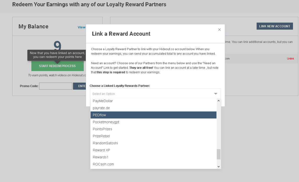The image size is (299, 182).
Task: Select the highlighted PEDflow option
Action: (153, 115)
